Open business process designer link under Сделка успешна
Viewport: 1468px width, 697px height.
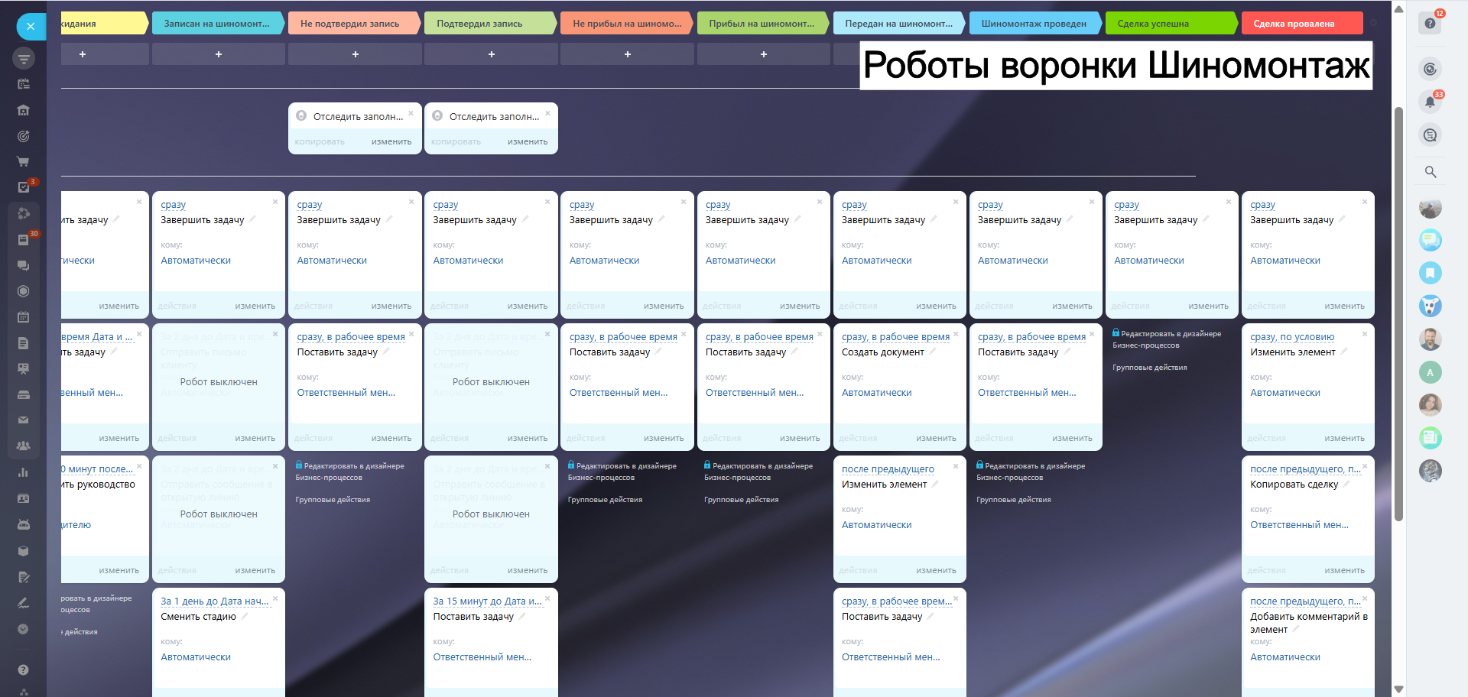pos(1167,339)
